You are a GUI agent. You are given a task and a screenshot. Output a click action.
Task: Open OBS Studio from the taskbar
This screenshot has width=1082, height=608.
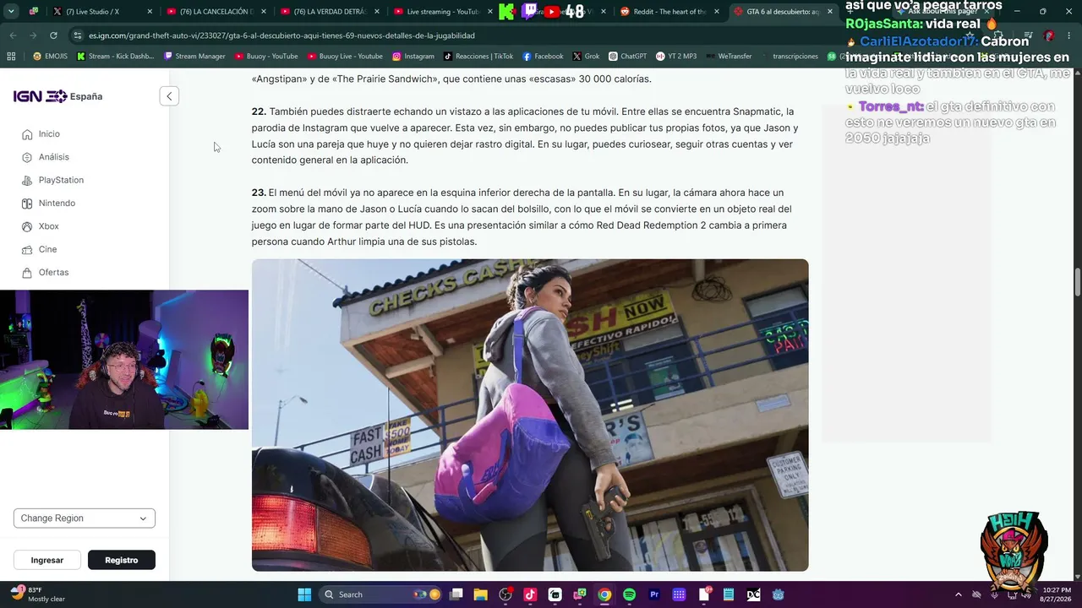(505, 594)
